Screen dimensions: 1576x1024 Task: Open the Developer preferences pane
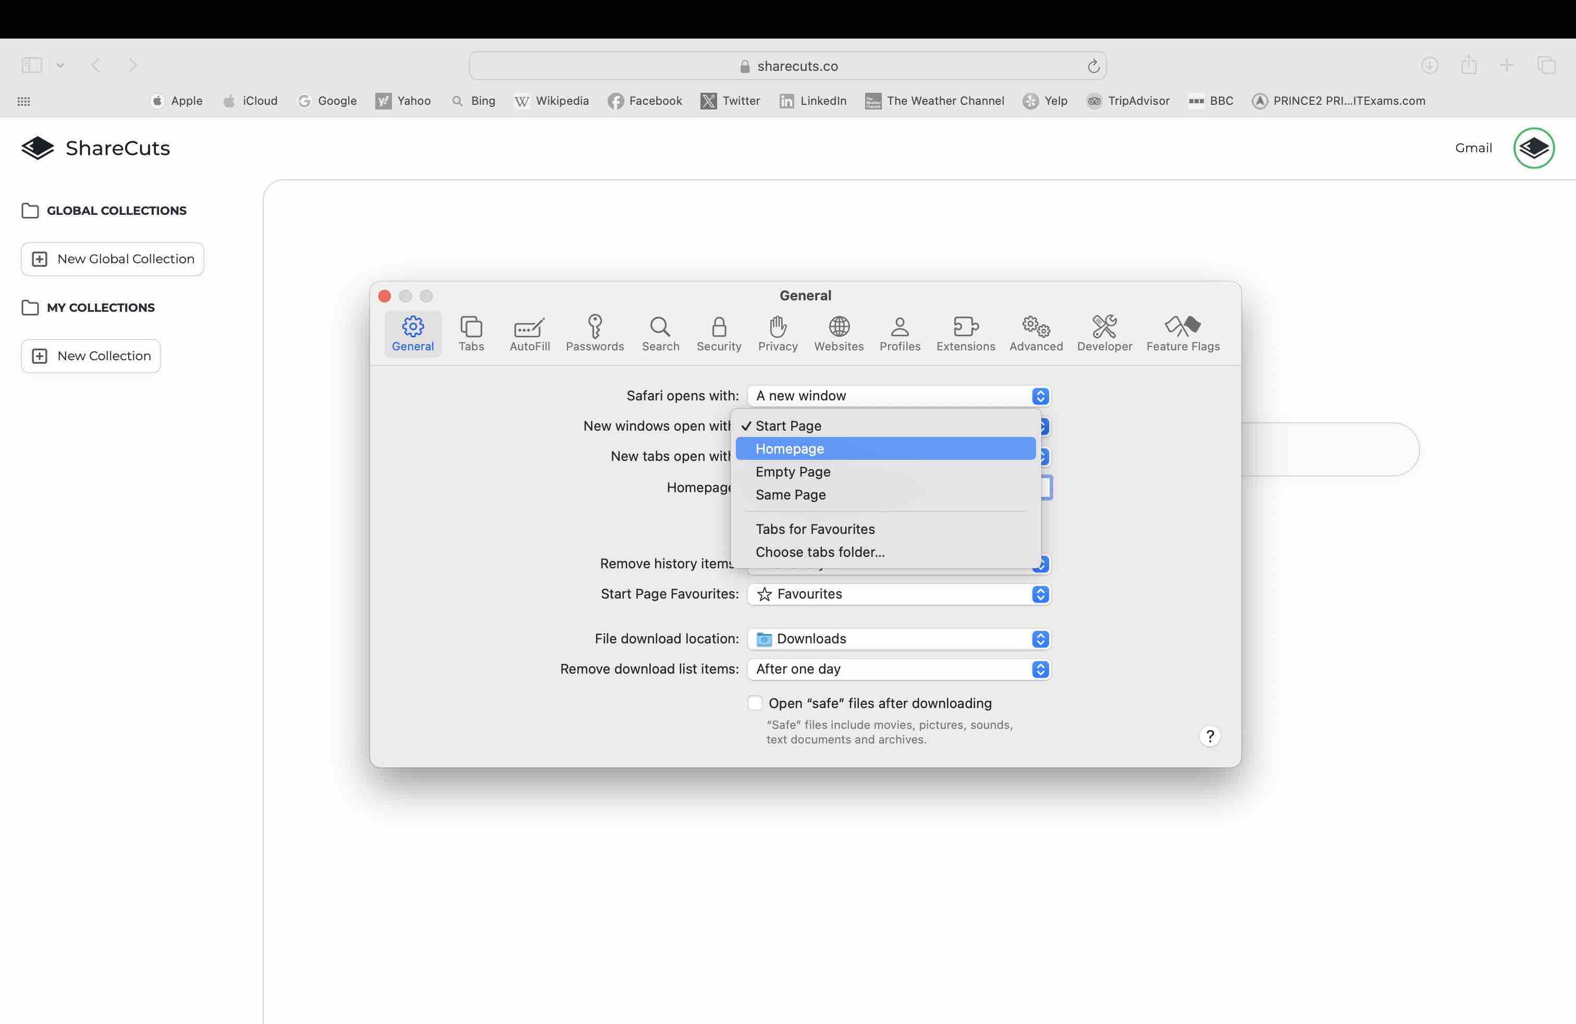coord(1104,333)
